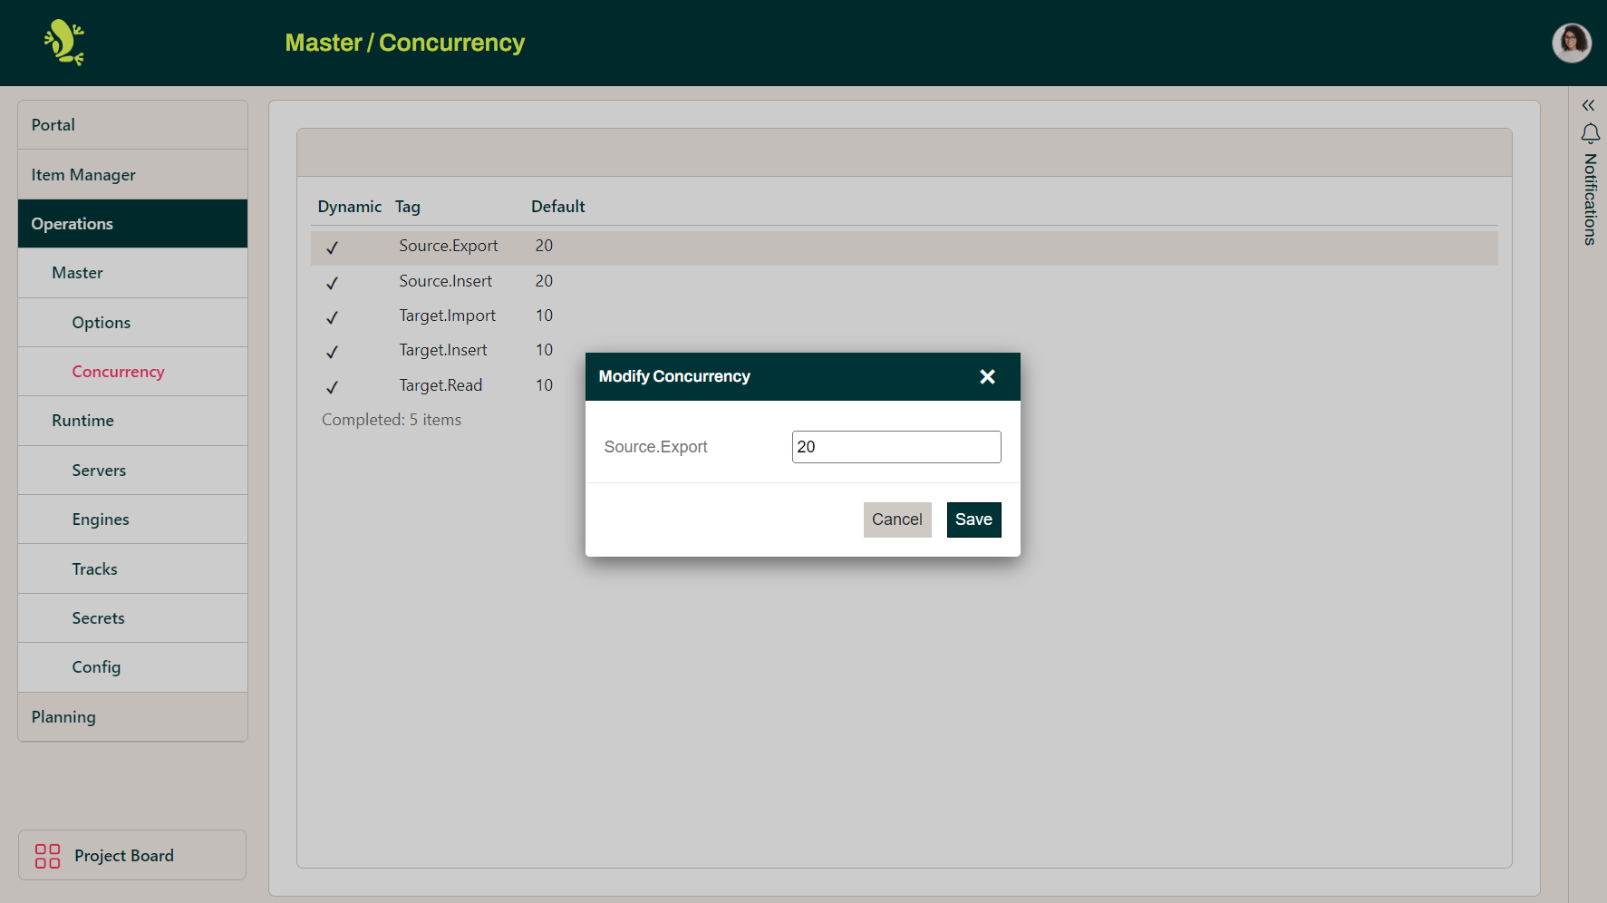Toggle the Dynamic checkmark for Target.Read
The width and height of the screenshot is (1607, 903).
coord(332,386)
